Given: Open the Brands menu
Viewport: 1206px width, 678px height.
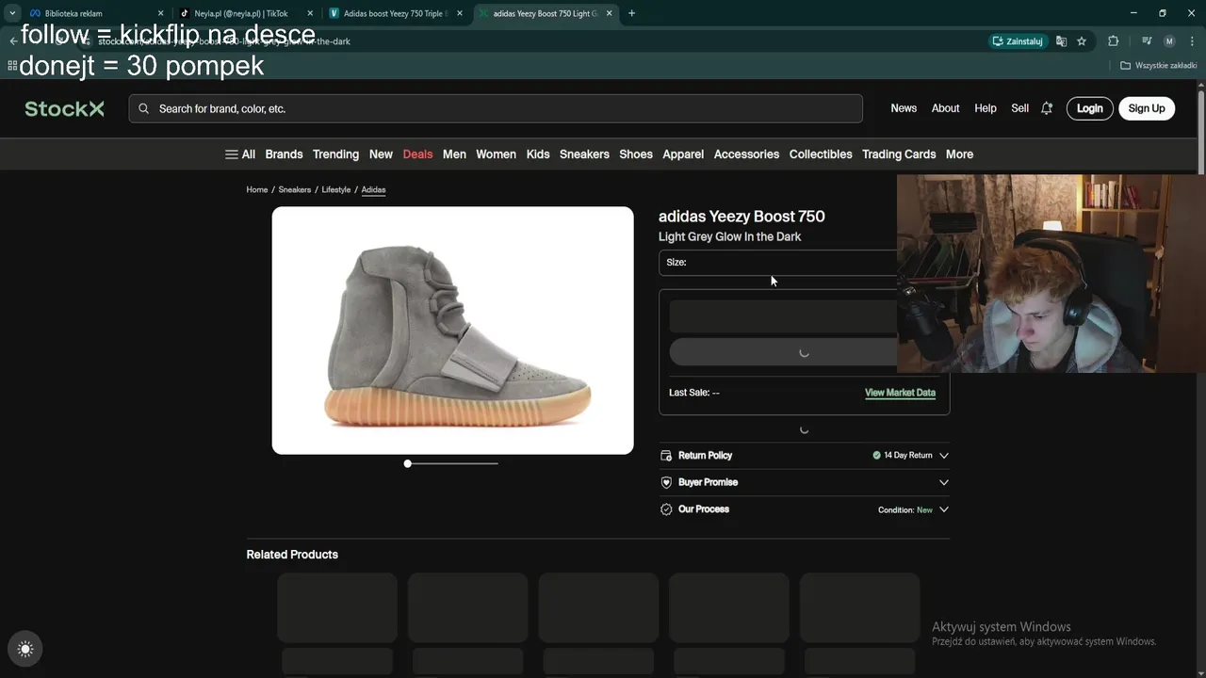Looking at the screenshot, I should coord(284,154).
